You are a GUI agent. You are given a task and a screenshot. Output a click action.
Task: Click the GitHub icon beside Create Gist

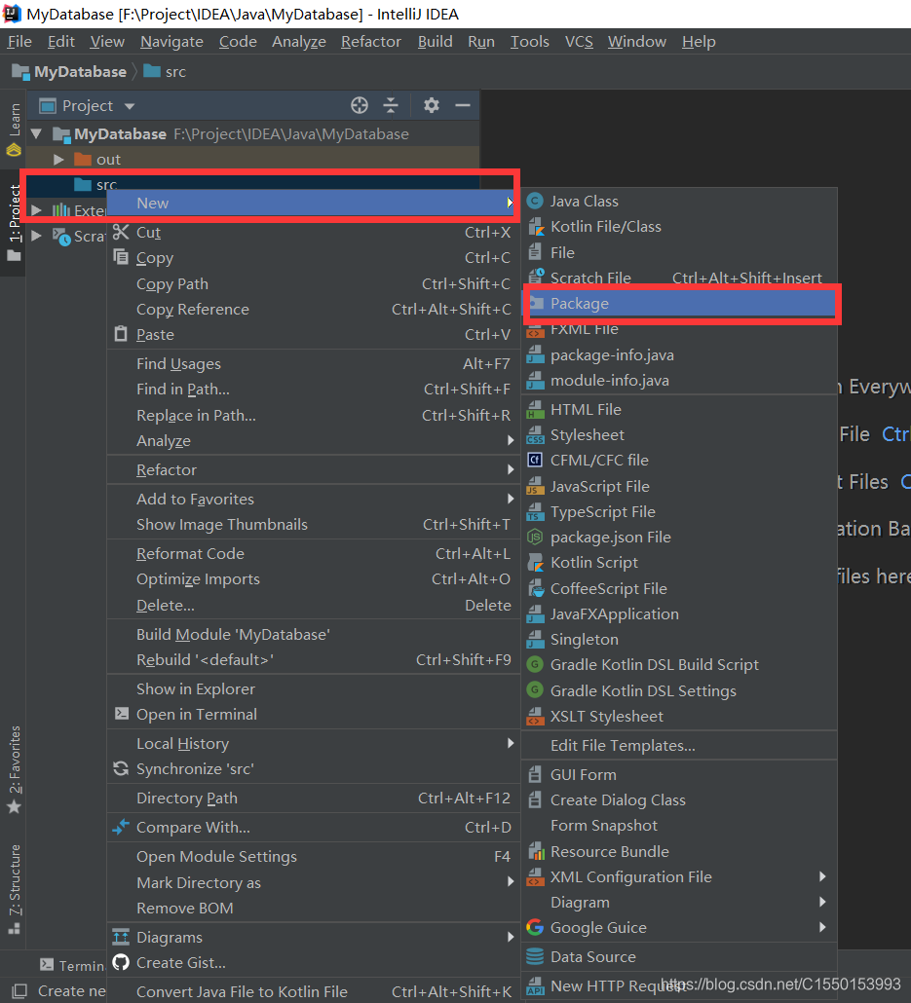121,963
